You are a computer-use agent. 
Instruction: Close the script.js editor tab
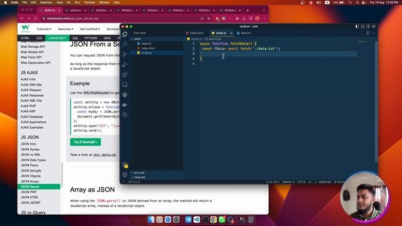tap(231, 33)
